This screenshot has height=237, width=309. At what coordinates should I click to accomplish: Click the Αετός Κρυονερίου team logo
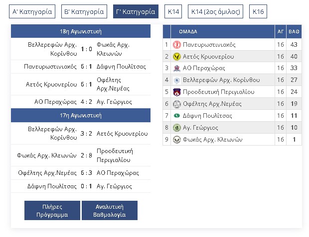[176, 57]
